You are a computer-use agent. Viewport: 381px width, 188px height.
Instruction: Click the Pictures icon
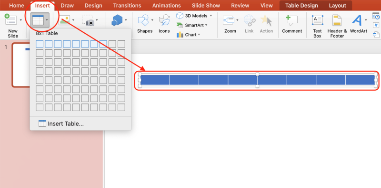64,20
